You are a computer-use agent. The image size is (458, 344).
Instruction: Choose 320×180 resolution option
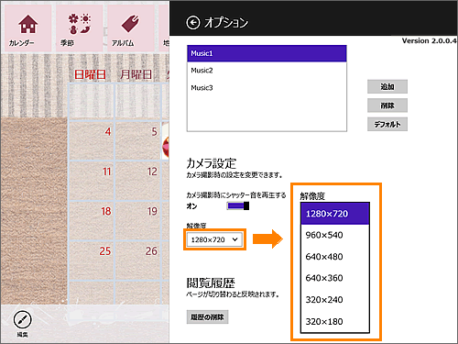pyautogui.click(x=335, y=322)
